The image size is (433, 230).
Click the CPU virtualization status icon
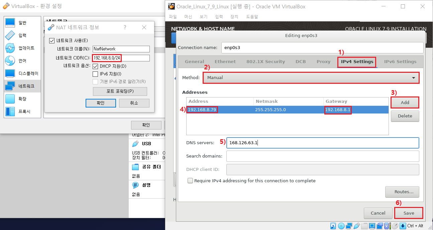(387, 226)
